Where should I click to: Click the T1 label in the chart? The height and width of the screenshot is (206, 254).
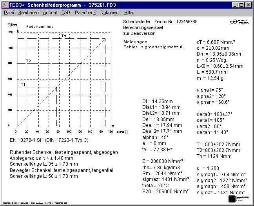23,85
